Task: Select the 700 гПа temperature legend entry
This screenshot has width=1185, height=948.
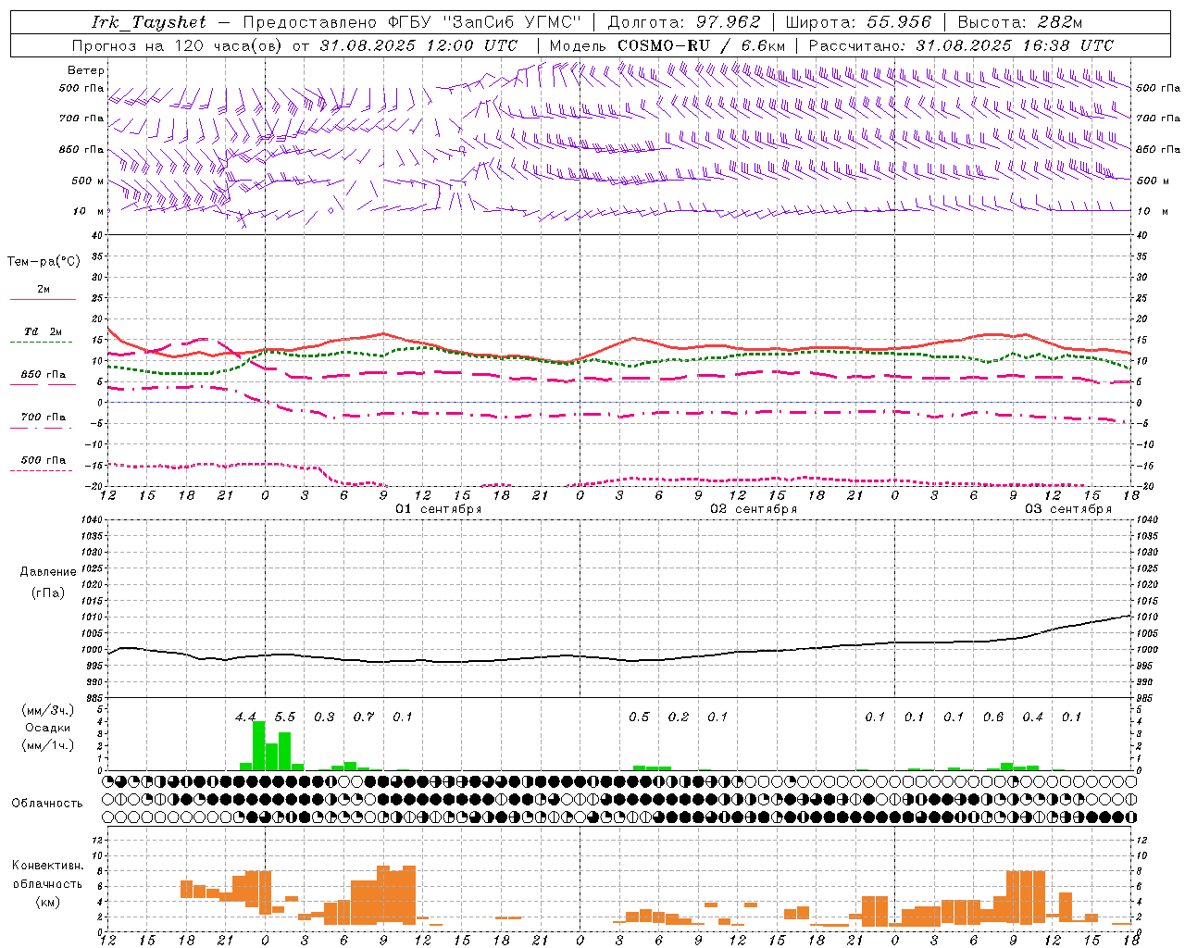Action: 43,418
